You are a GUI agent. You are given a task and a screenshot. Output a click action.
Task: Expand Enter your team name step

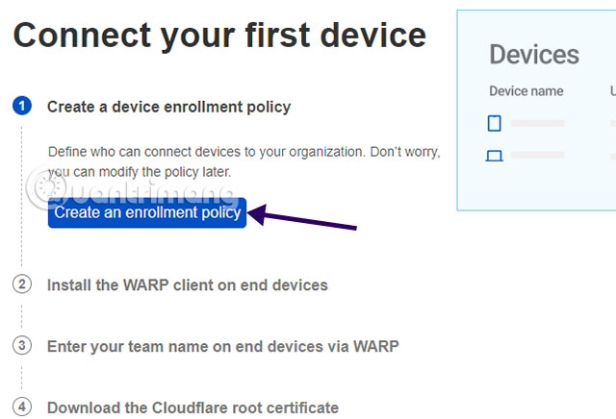click(222, 346)
